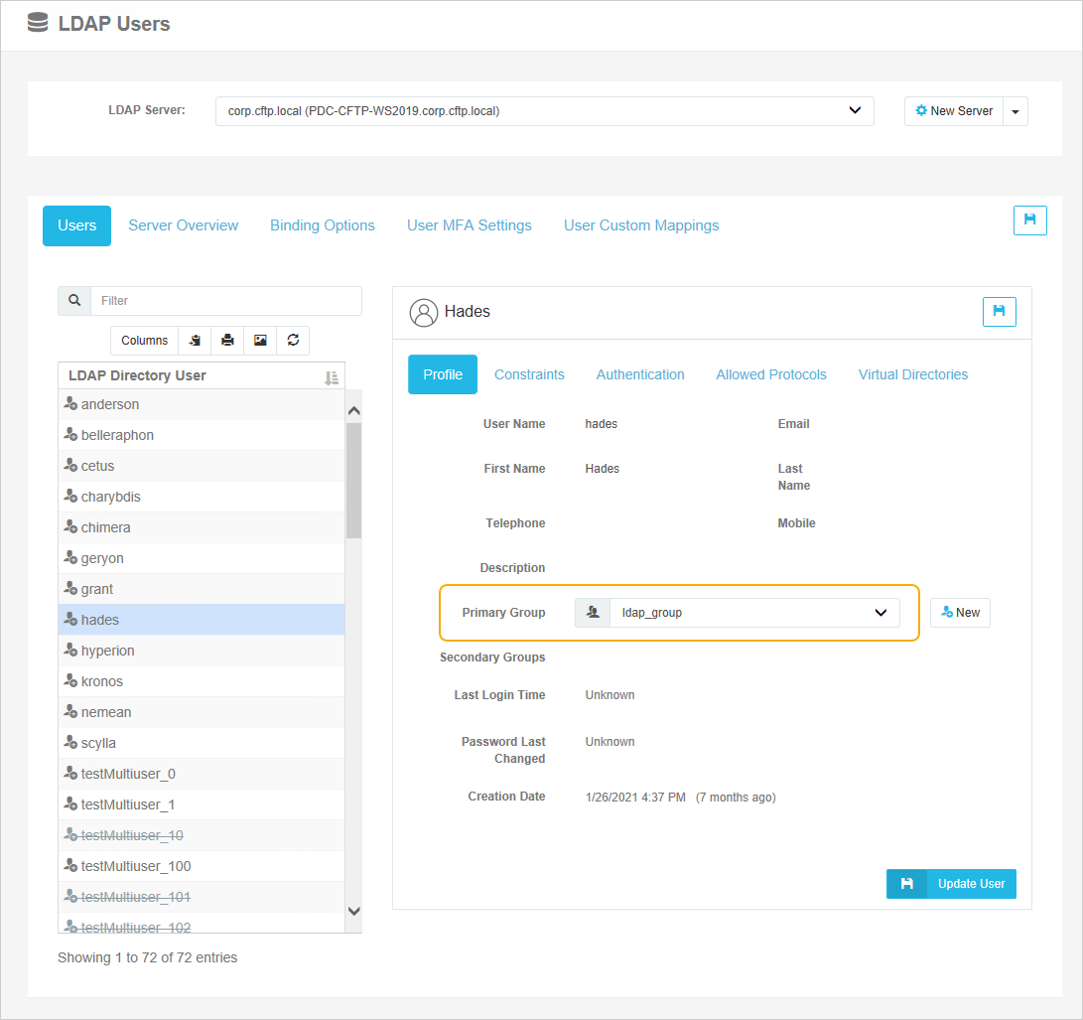Screen dimensions: 1083x1020
Task: Copy the user list to clipboard
Action: (195, 341)
